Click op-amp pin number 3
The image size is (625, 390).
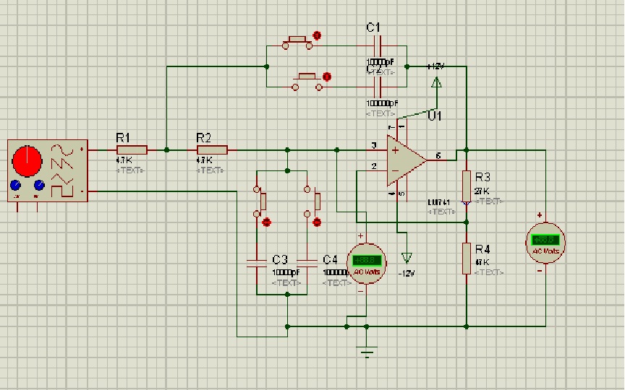pyautogui.click(x=374, y=145)
